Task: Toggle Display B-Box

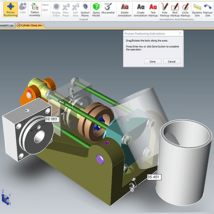Action: pyautogui.click(x=56, y=10)
